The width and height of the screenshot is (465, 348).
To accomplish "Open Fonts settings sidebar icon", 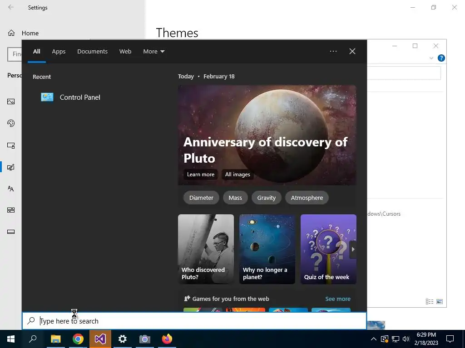I will tap(11, 188).
